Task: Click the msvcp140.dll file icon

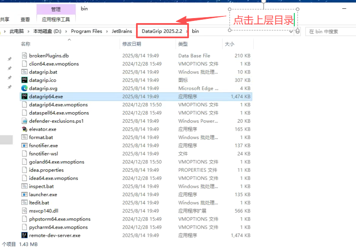Action: pos(25,211)
